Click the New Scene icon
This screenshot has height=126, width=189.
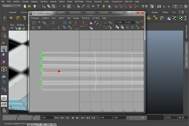tap(25, 6)
